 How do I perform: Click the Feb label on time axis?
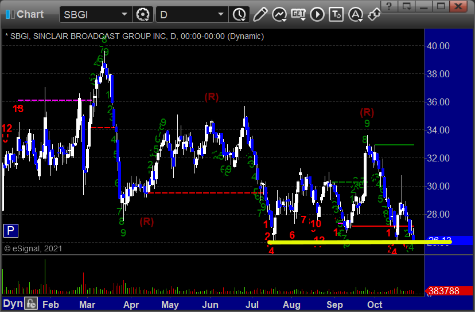(x=50, y=305)
